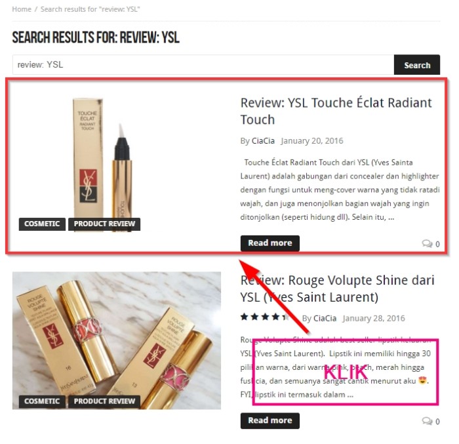Select the COSMETIC tag on the lipstick image
Image resolution: width=459 pixels, height=444 pixels.
(42, 401)
